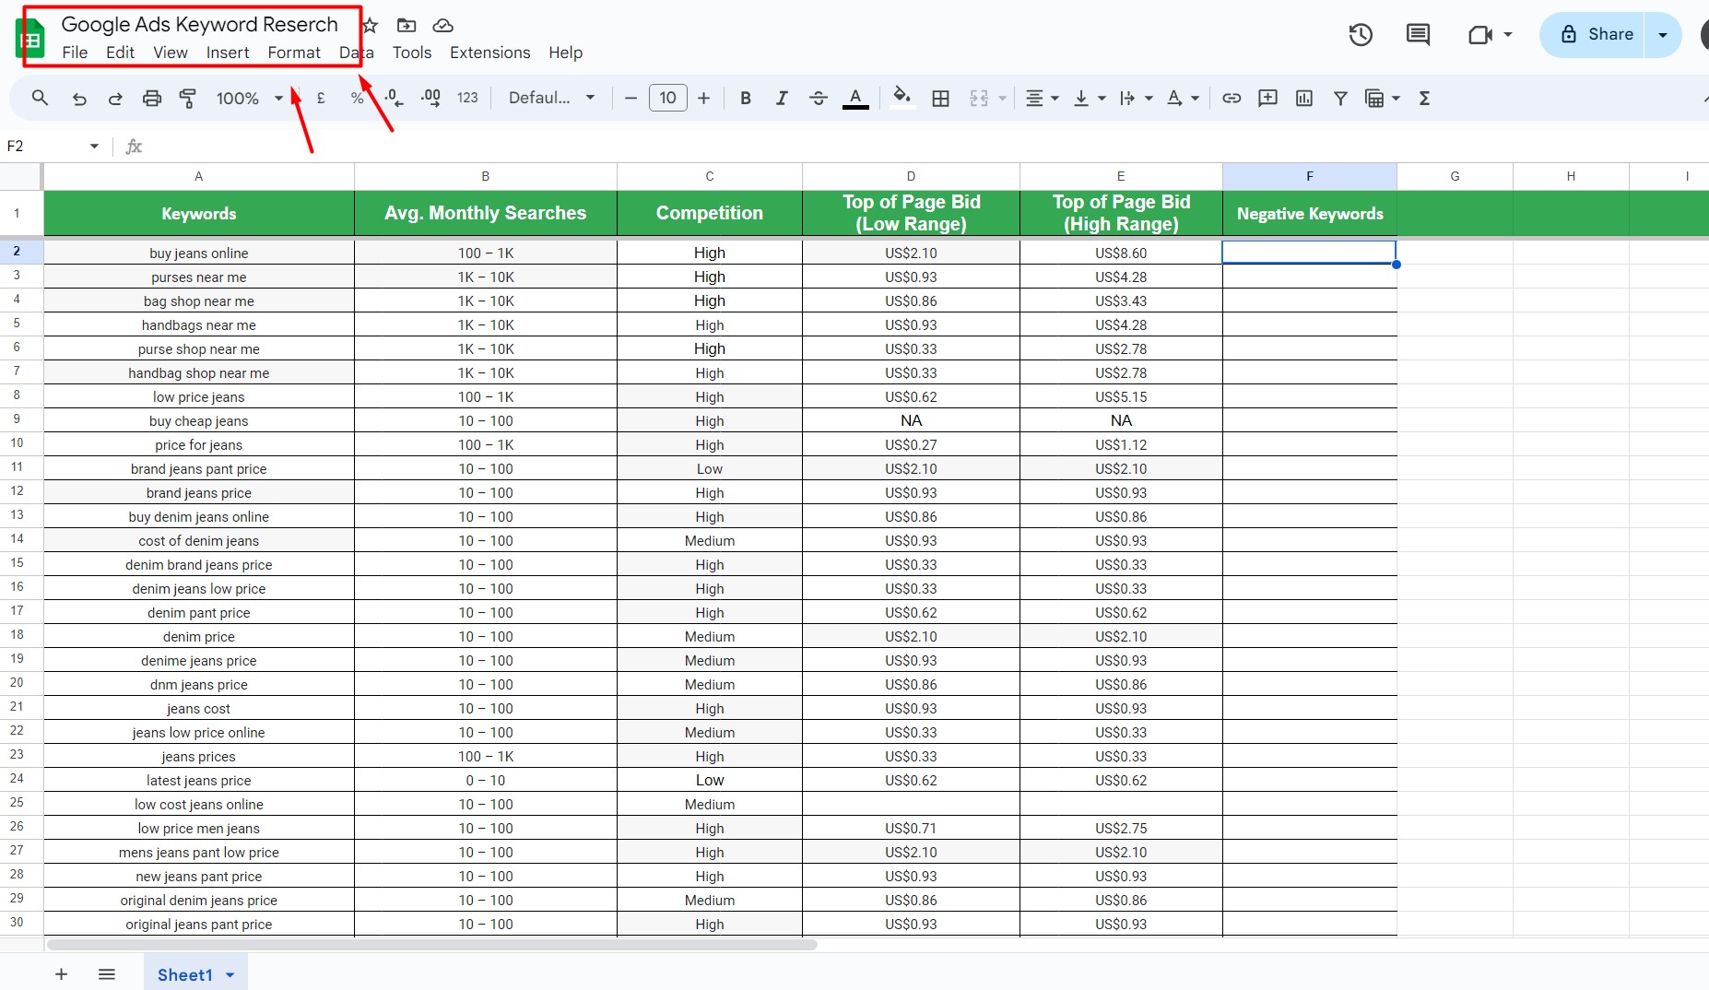Screen dimensions: 1709x990
Task: Increase font size with plus button
Action: pos(704,98)
